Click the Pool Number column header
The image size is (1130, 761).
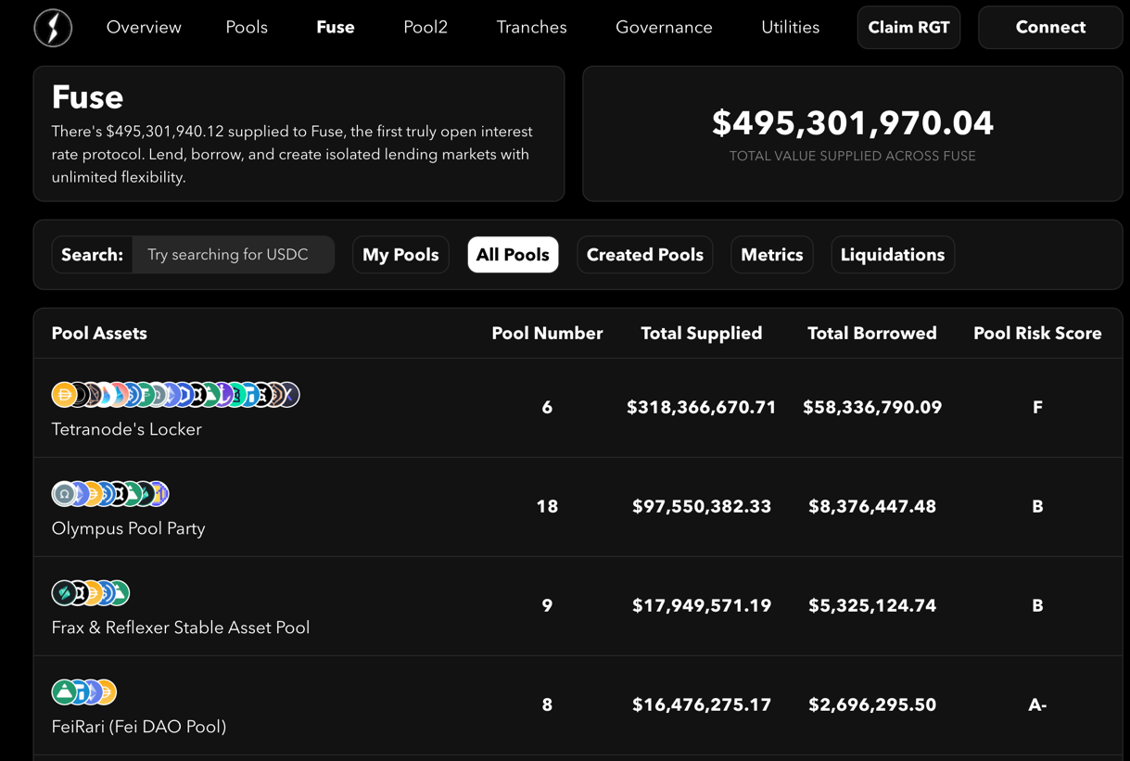[547, 334]
